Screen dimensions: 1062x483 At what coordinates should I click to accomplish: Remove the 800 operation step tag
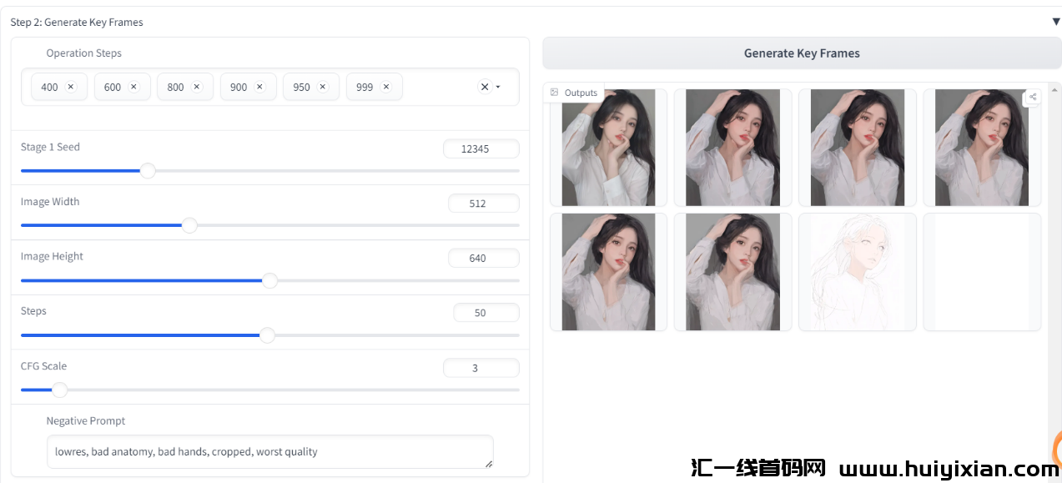click(x=197, y=87)
